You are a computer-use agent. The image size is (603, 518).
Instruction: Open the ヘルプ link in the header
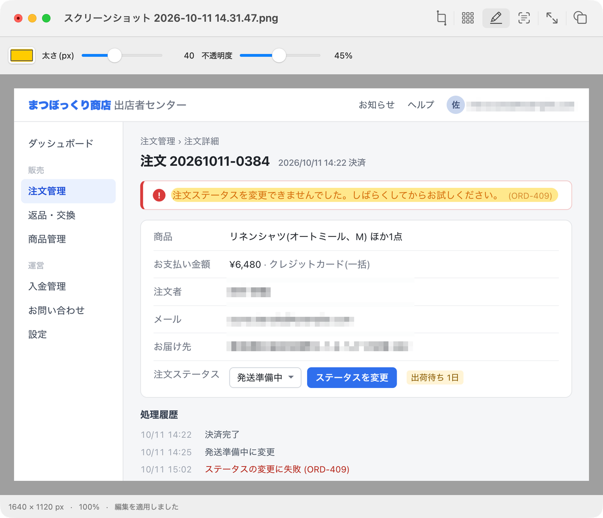(x=421, y=105)
